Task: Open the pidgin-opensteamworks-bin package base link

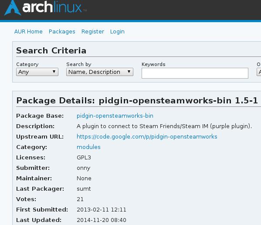Action: pyautogui.click(x=115, y=116)
